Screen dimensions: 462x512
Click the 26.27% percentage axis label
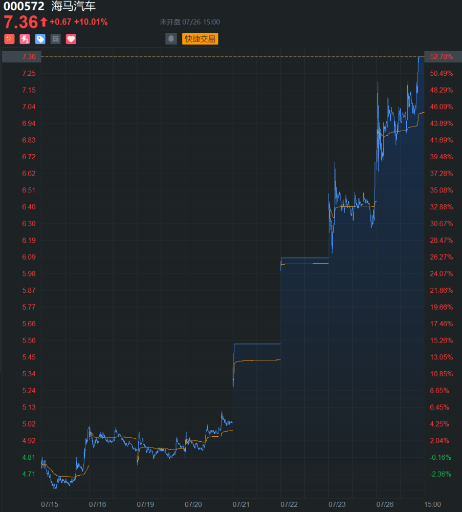[442, 257]
